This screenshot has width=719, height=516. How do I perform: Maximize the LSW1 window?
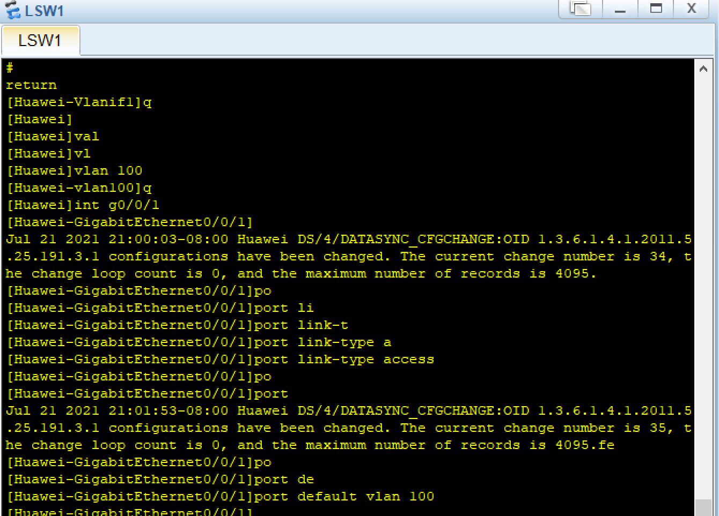(656, 9)
